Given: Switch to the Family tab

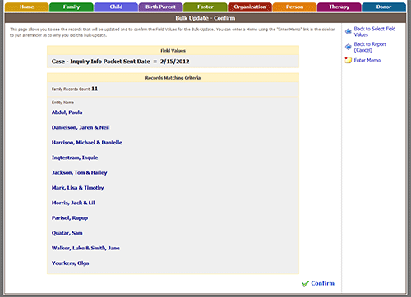Looking at the screenshot, I should (x=72, y=7).
